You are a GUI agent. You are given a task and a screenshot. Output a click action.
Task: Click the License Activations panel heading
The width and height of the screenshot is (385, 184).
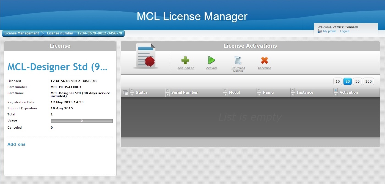pos(250,46)
